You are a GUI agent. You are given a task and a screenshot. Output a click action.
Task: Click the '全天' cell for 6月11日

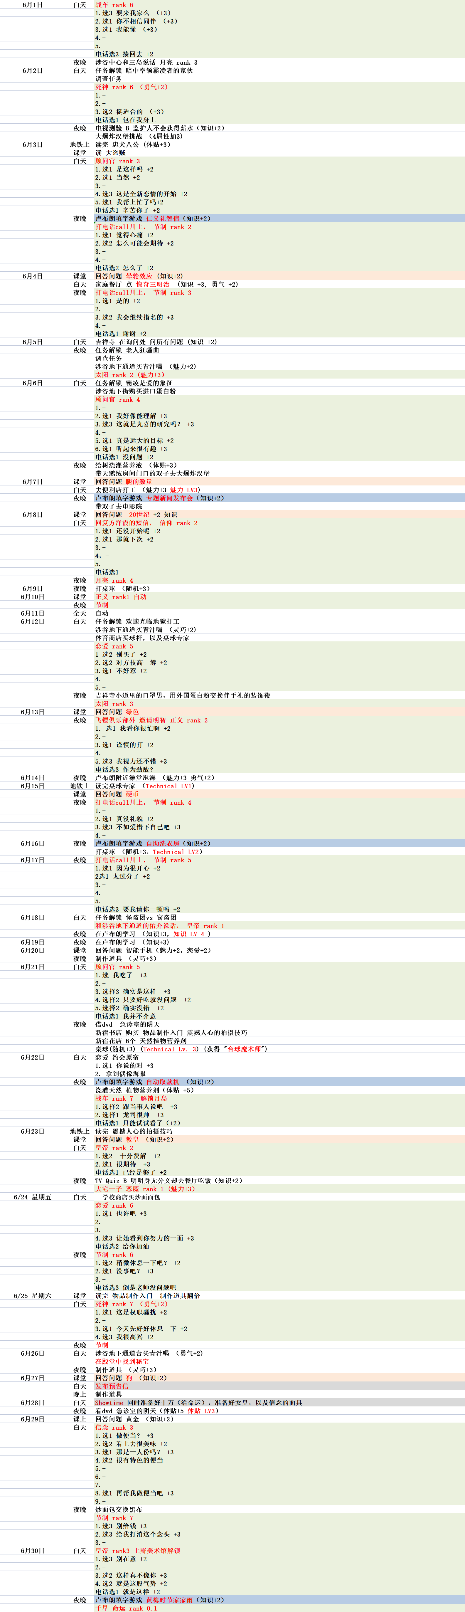80,613
